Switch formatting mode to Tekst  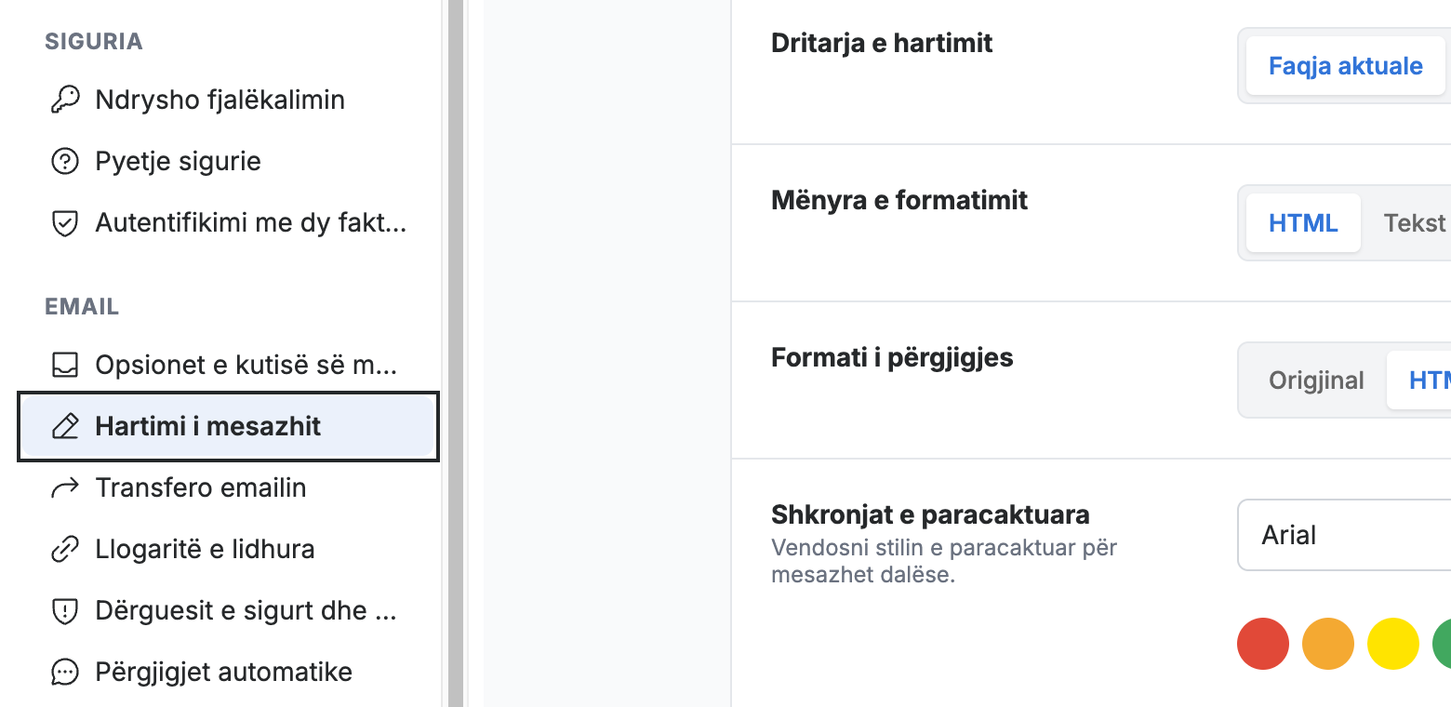[1414, 223]
